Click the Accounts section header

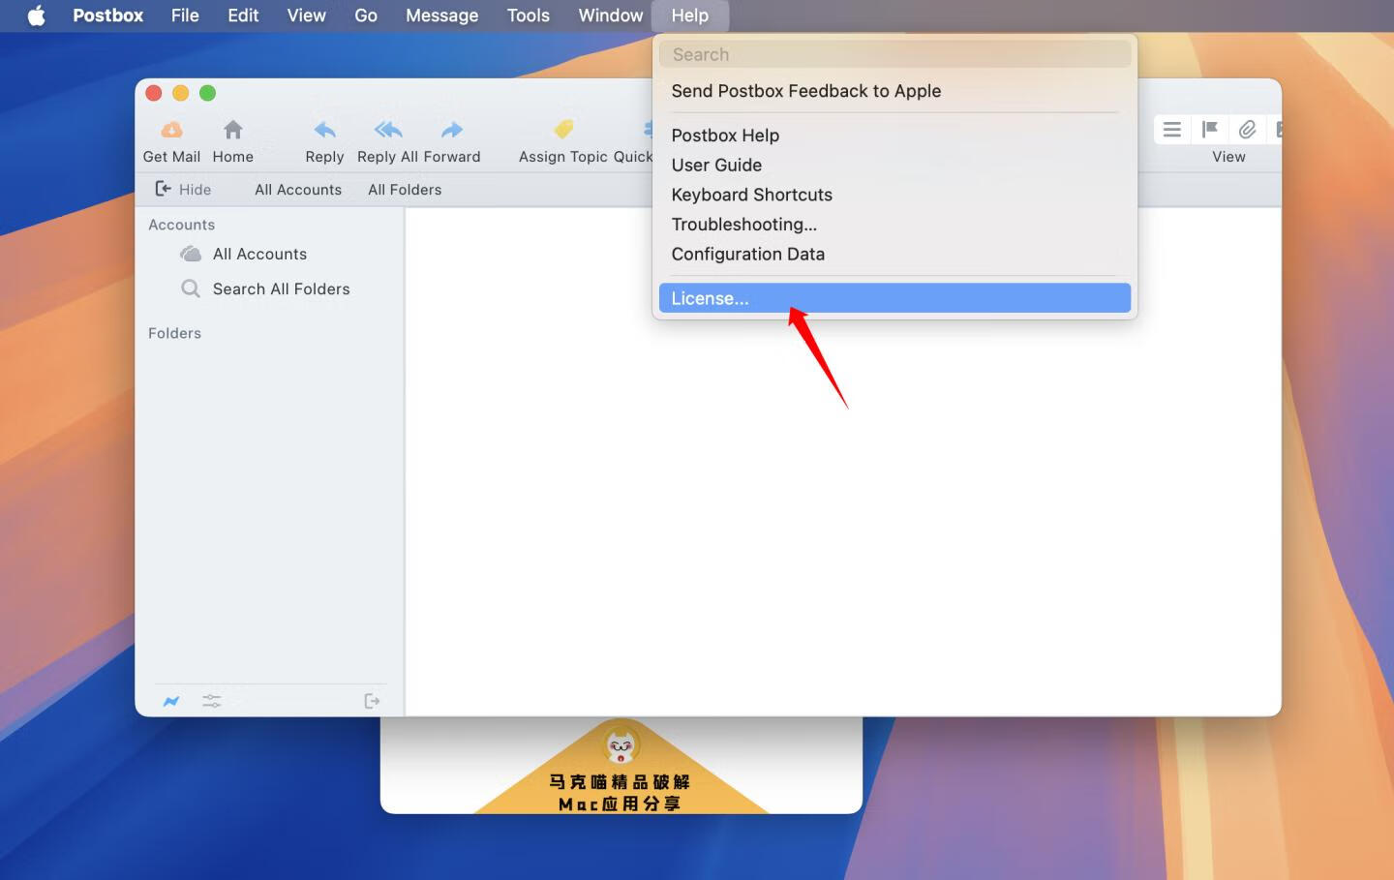coord(181,225)
